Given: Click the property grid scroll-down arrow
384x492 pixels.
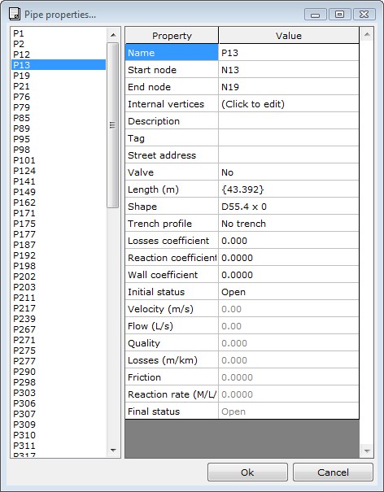Looking at the screenshot, I should (x=366, y=451).
